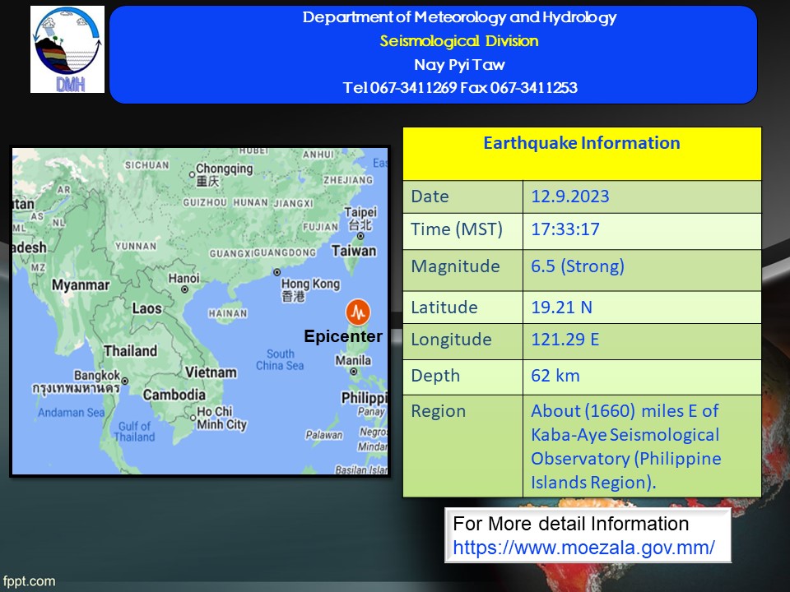Image resolution: width=790 pixels, height=592 pixels.
Task: Select the latitude value "19.21 N"
Action: [x=562, y=308]
